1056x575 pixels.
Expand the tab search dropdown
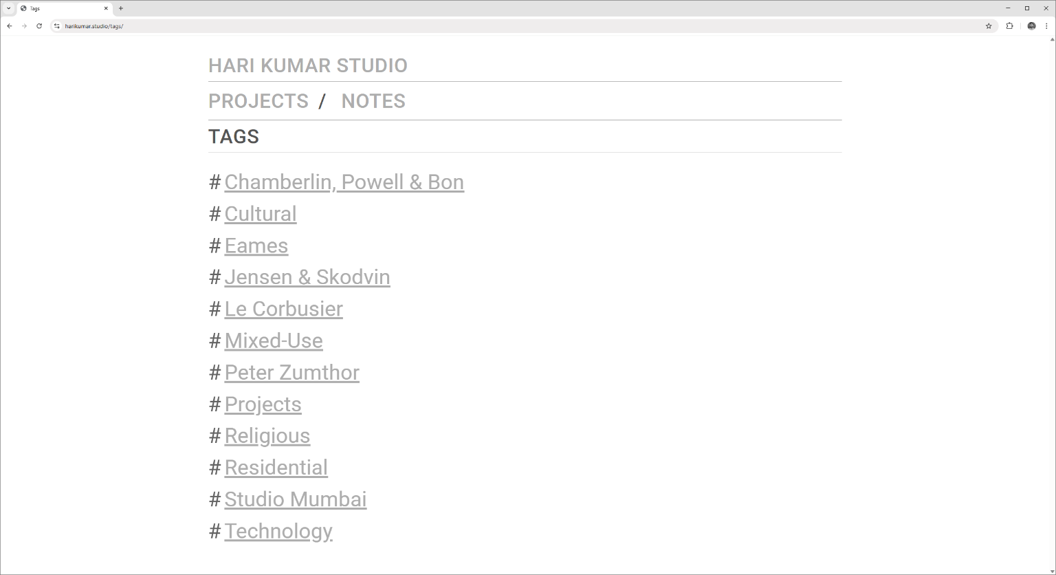tap(8, 8)
